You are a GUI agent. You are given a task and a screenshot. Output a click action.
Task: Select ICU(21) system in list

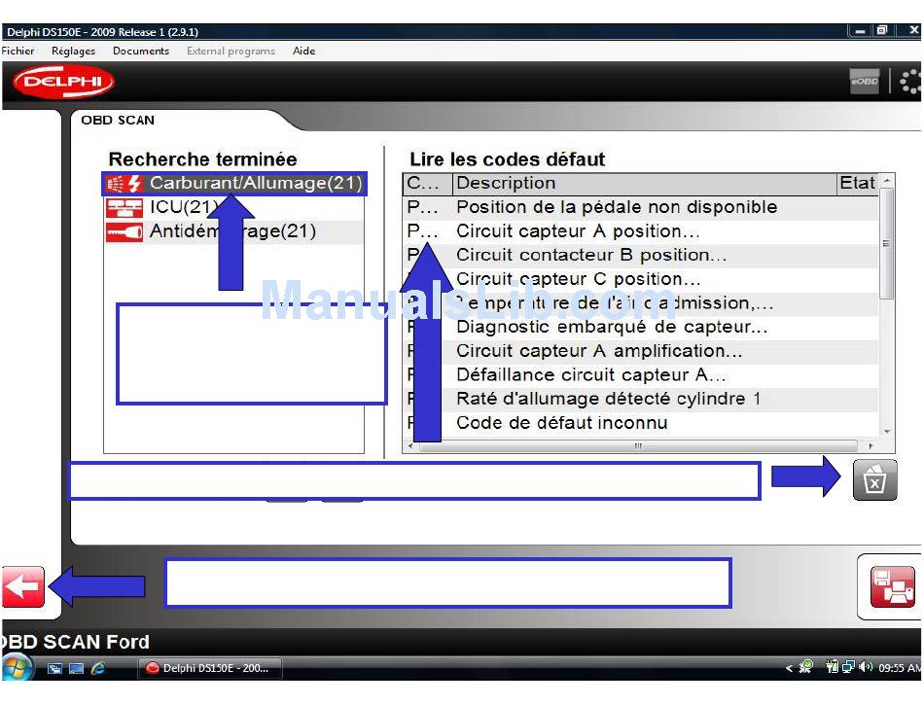point(234,207)
